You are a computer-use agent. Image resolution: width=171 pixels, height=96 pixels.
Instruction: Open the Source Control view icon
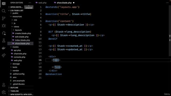[3, 18]
